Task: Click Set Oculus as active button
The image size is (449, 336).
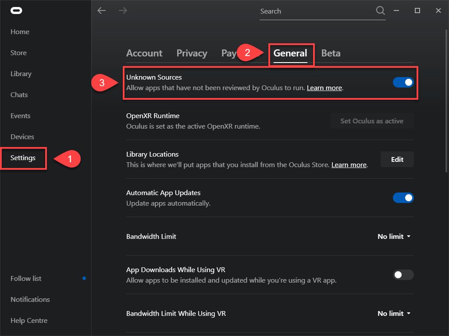Action: (372, 121)
